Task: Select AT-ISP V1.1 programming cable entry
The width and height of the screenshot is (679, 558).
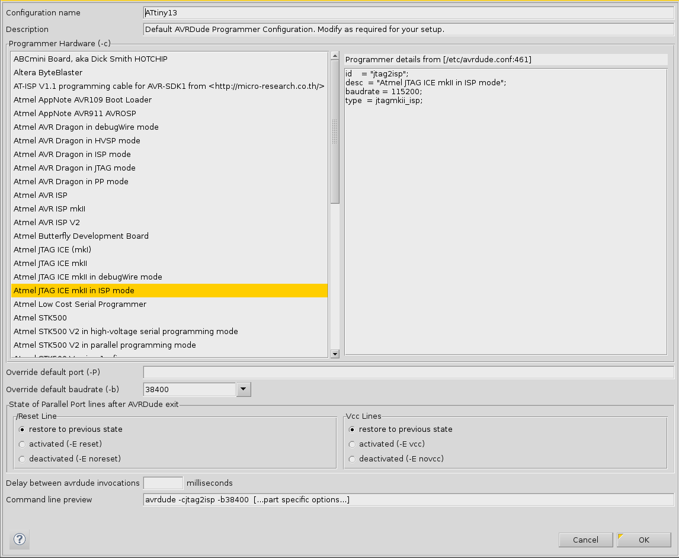Action: point(169,86)
